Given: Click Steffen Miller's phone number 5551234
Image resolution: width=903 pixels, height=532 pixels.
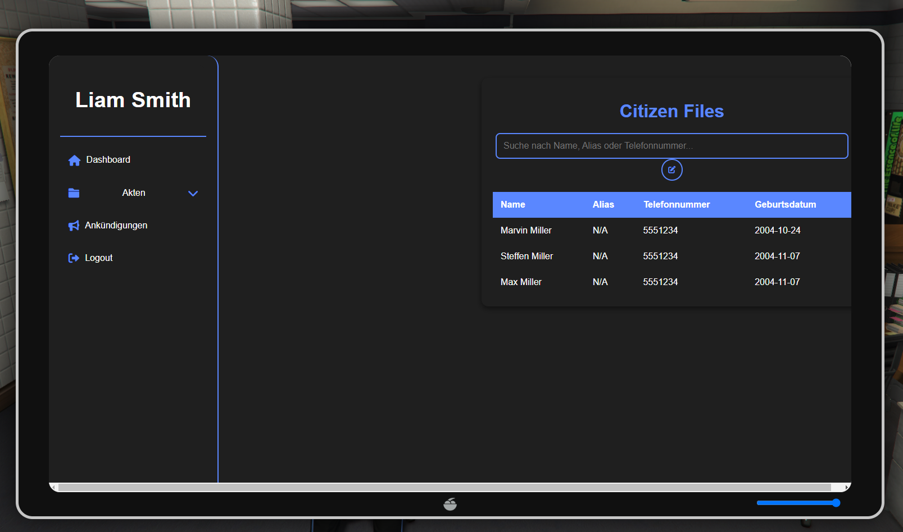Looking at the screenshot, I should tap(660, 256).
